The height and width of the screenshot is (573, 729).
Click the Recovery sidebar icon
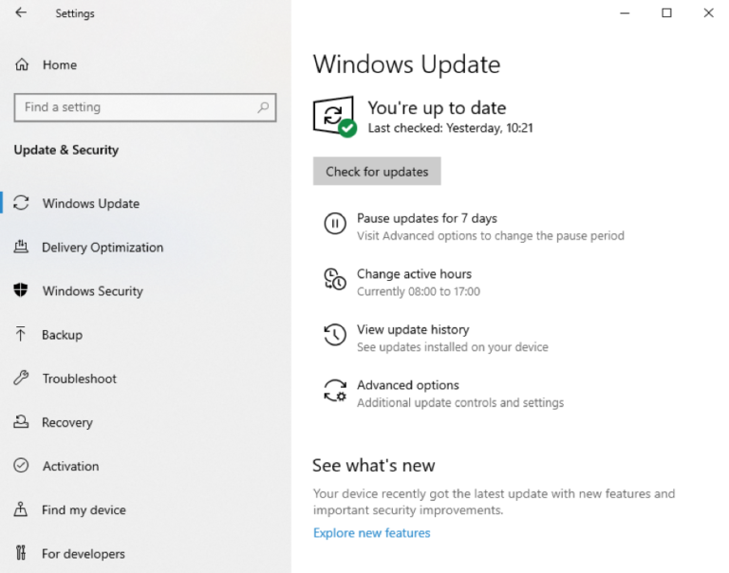21,421
